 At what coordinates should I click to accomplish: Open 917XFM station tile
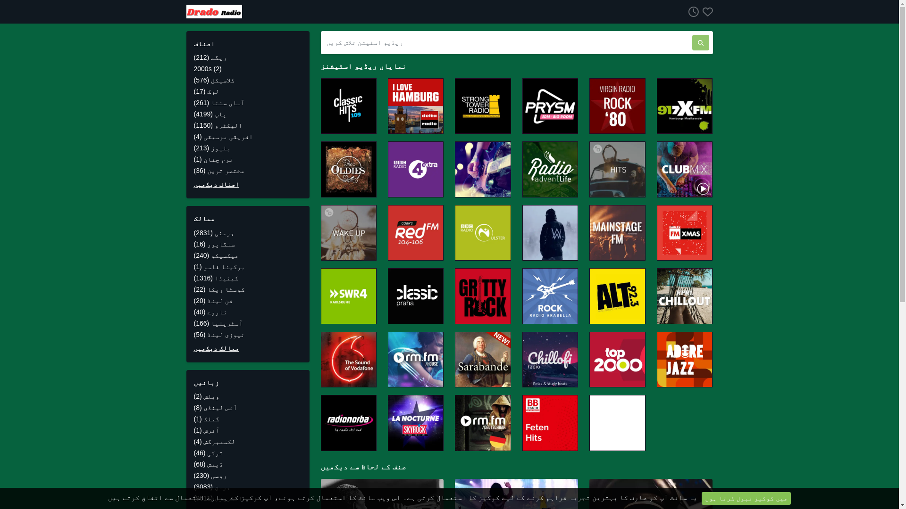(x=685, y=106)
